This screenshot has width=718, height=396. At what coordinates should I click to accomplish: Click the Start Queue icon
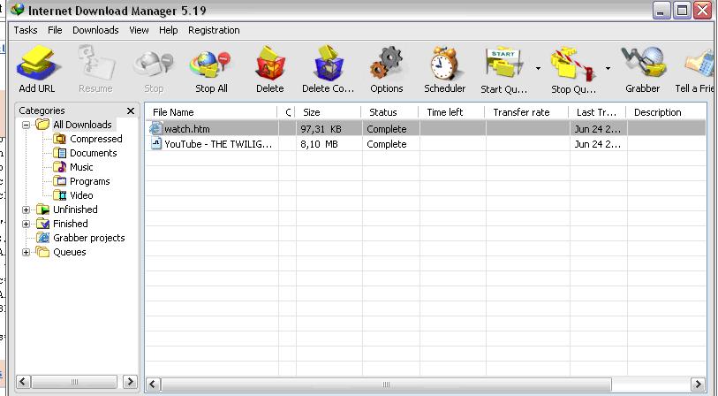[x=503, y=63]
